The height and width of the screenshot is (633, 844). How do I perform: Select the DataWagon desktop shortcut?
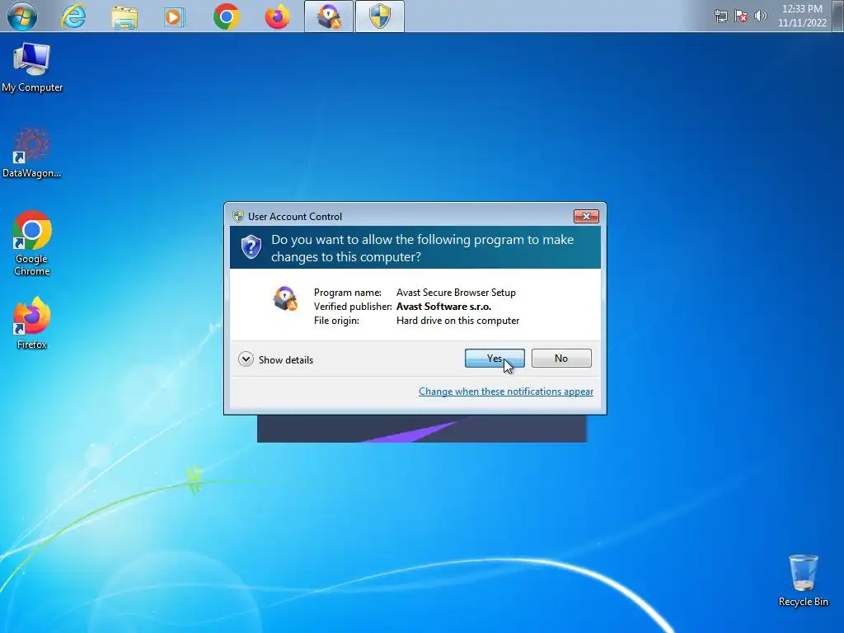pos(31,152)
